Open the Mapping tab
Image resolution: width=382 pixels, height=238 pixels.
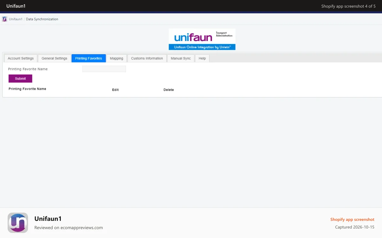(x=117, y=58)
